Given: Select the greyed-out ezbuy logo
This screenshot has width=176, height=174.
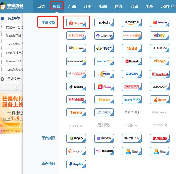Looking at the screenshot, I should point(132,112).
